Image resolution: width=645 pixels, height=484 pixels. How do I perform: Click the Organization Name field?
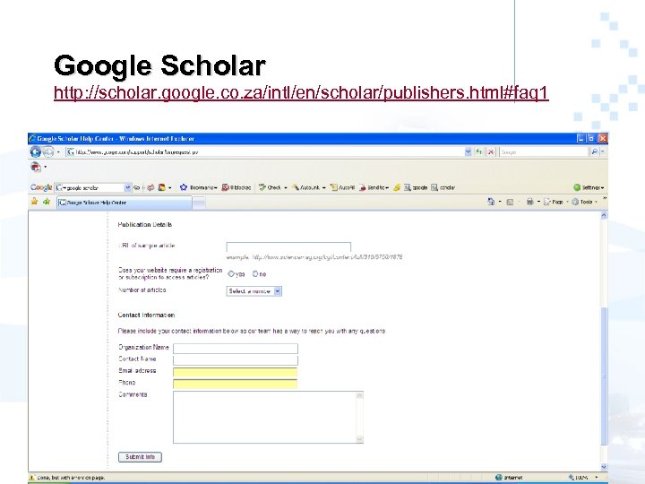pos(236,349)
